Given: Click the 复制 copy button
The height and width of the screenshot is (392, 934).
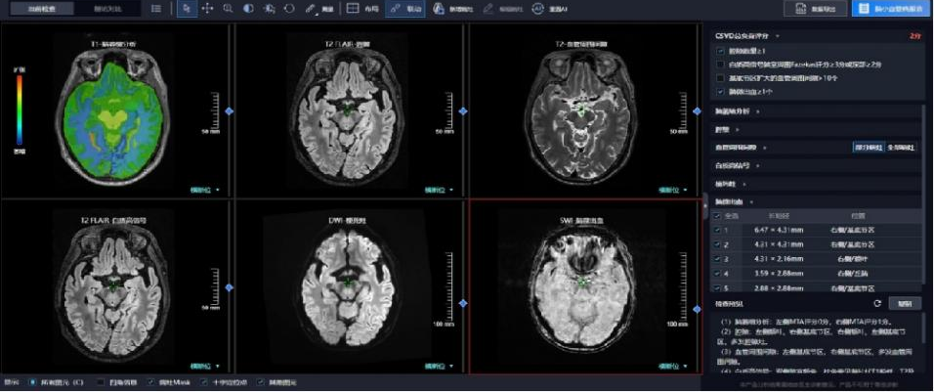Looking at the screenshot, I should (905, 303).
